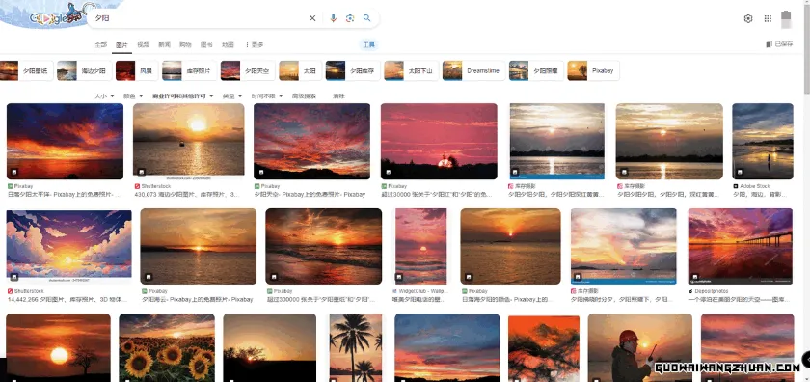
Task: Open the saved items bookmark icon
Action: 769,44
